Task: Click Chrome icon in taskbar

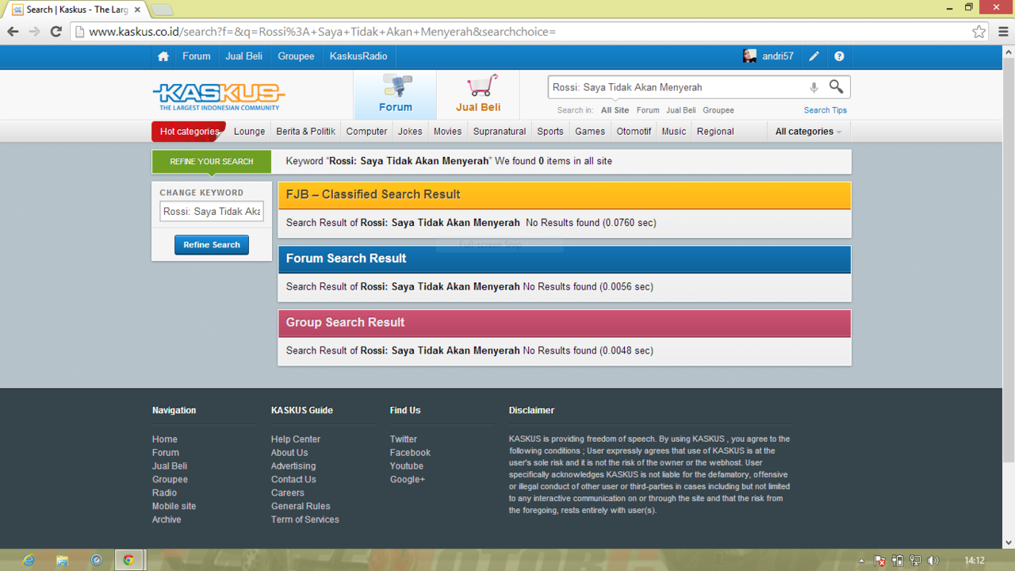Action: tap(128, 560)
